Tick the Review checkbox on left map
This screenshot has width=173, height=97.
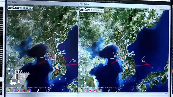[x=9, y=60]
